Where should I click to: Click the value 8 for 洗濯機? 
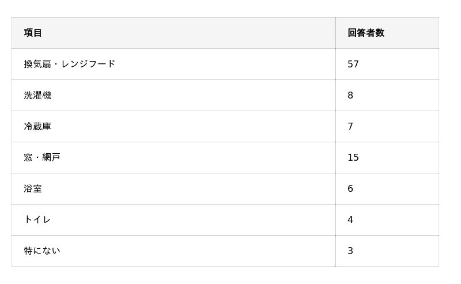click(350, 95)
